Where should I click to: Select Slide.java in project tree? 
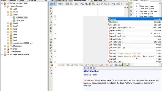coord(20,20)
